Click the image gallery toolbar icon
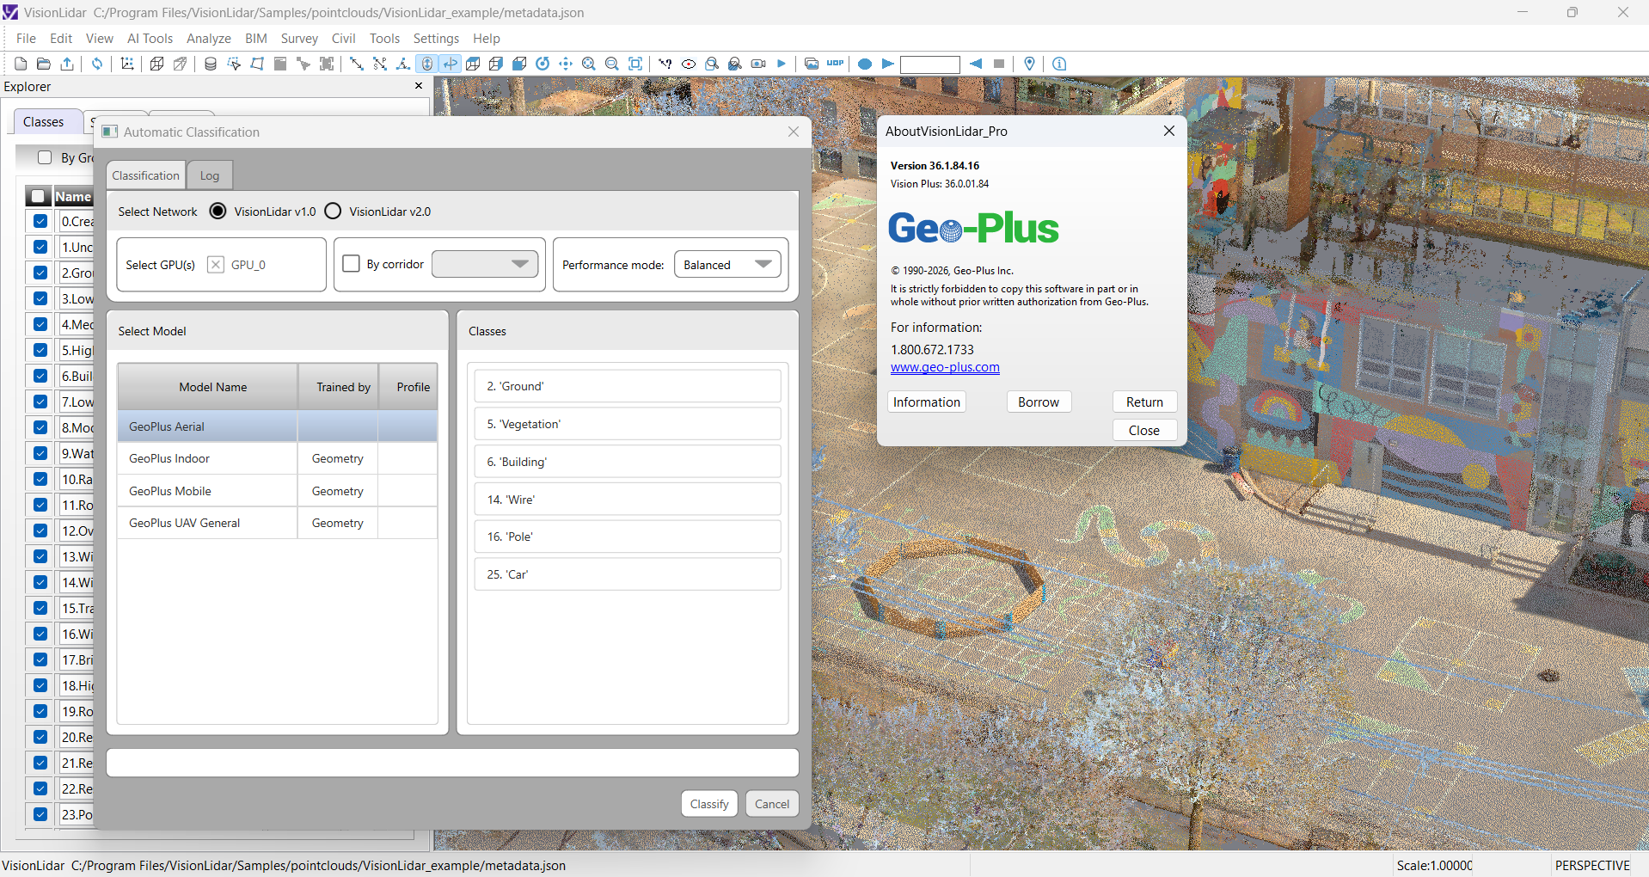Screen dimensions: 1649x877 (x=812, y=64)
